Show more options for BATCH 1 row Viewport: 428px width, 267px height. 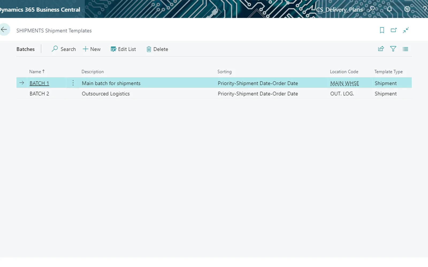(x=73, y=83)
